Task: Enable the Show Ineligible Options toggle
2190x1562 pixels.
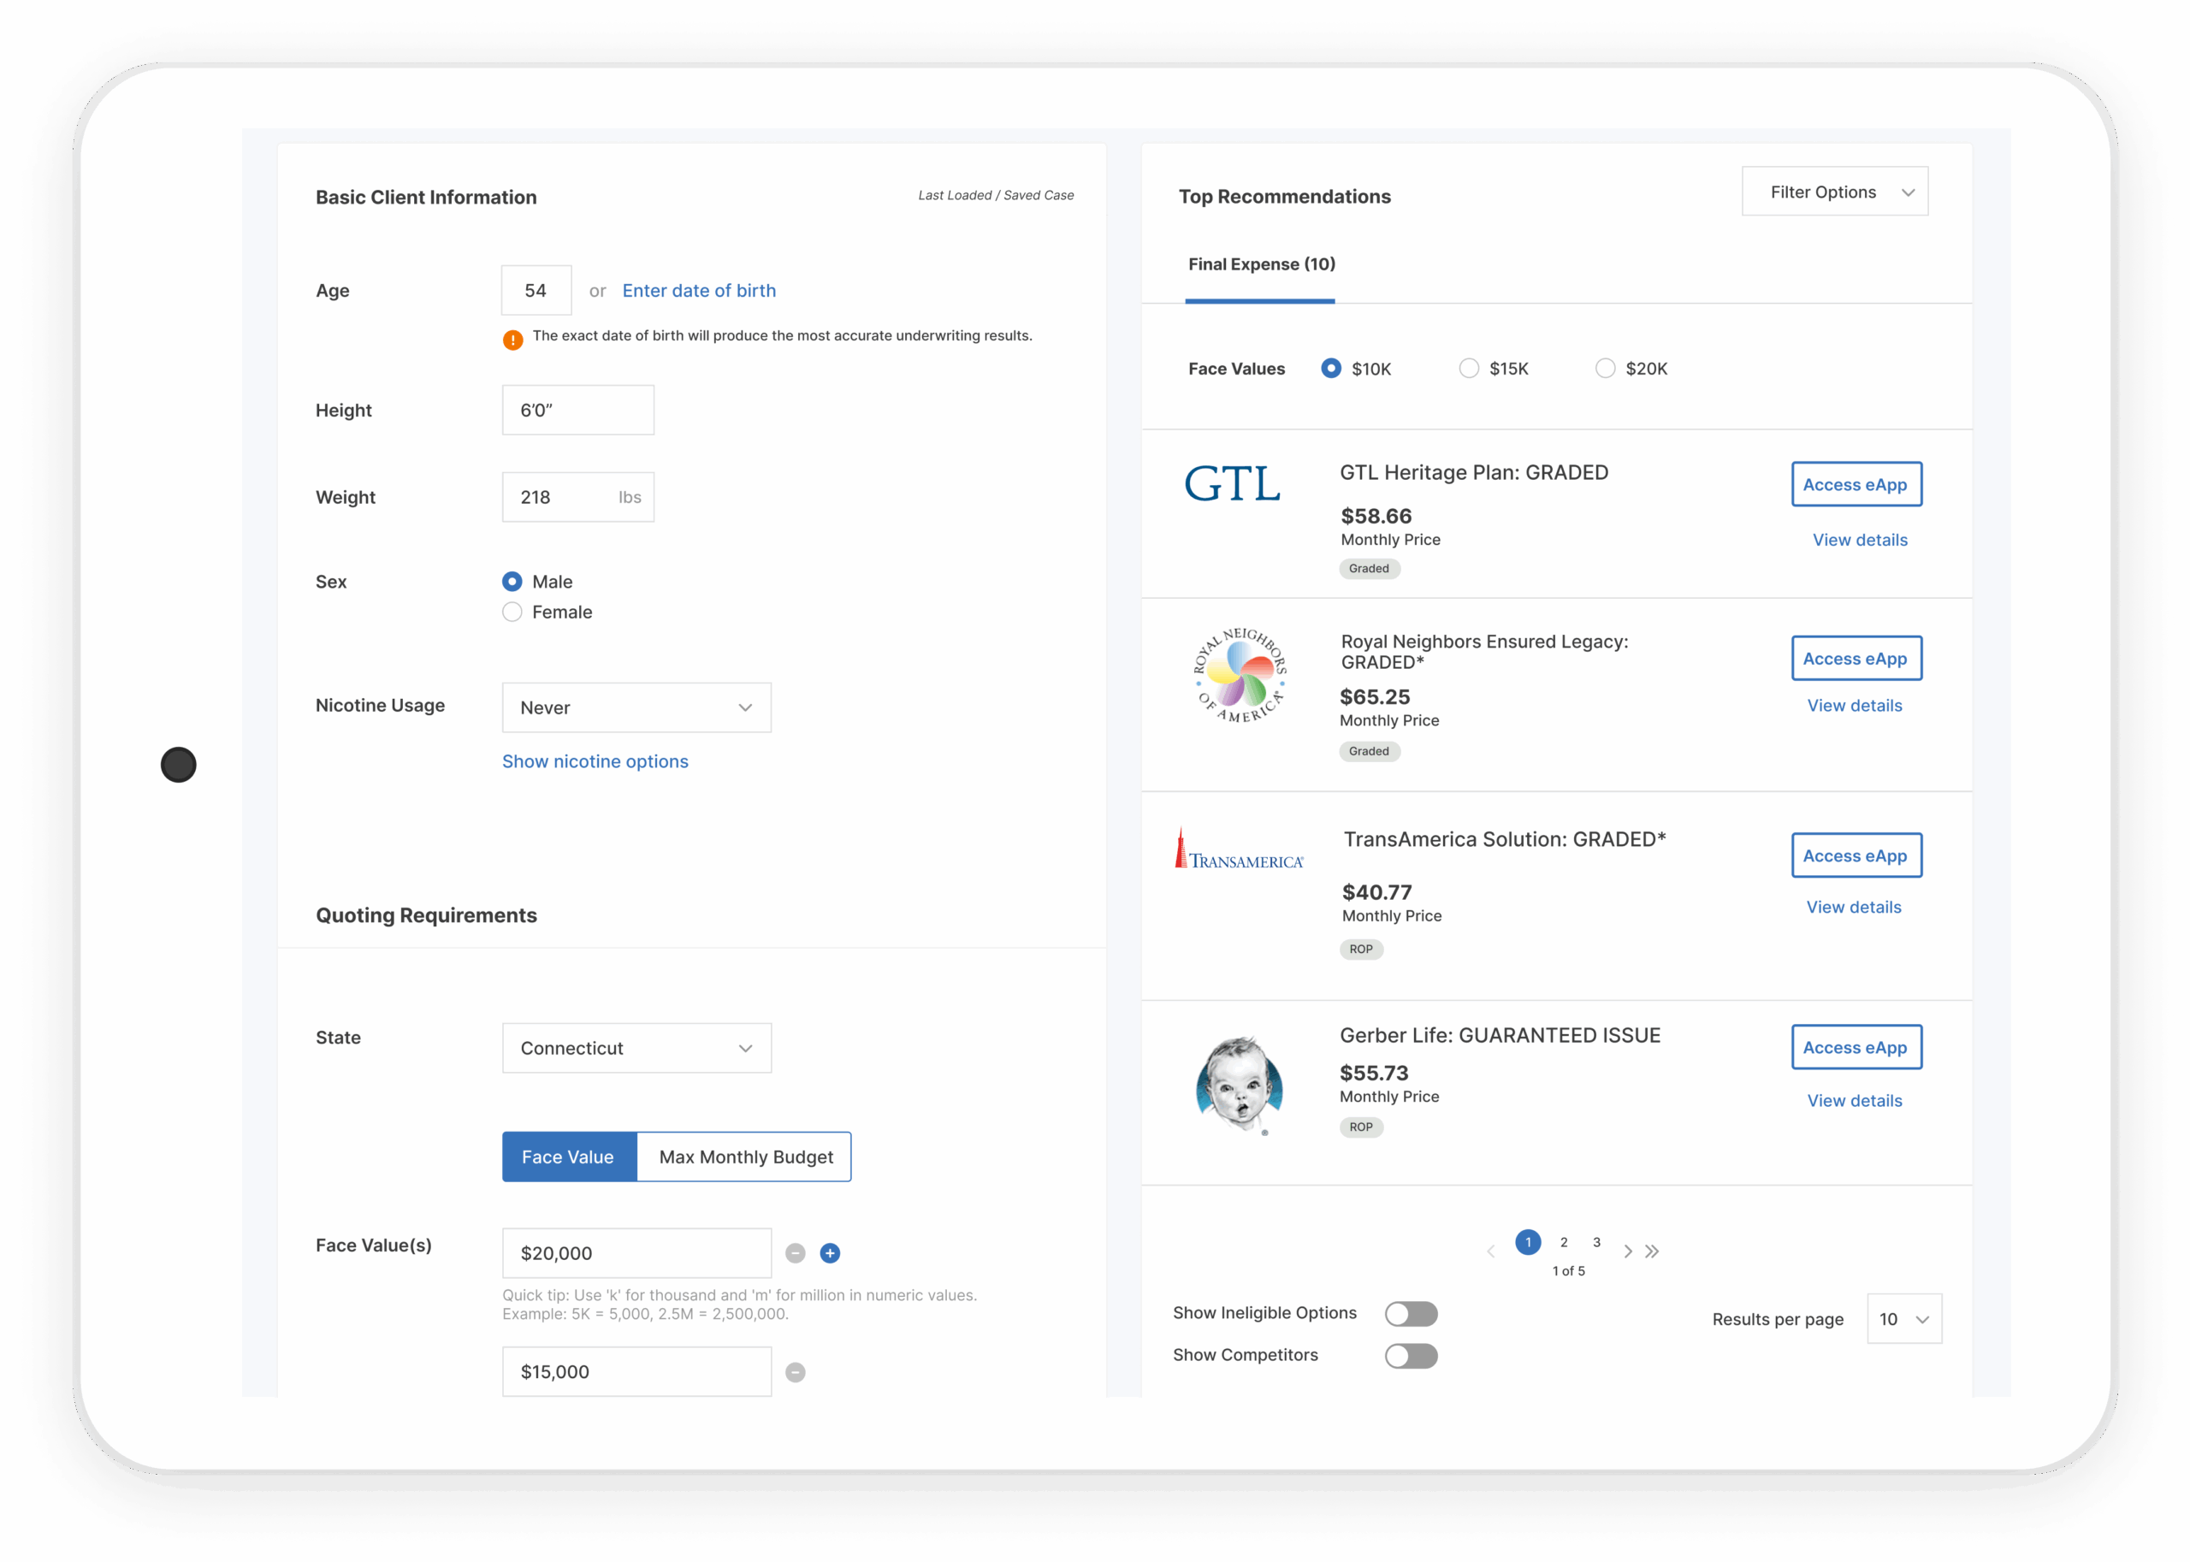Action: click(1411, 1314)
